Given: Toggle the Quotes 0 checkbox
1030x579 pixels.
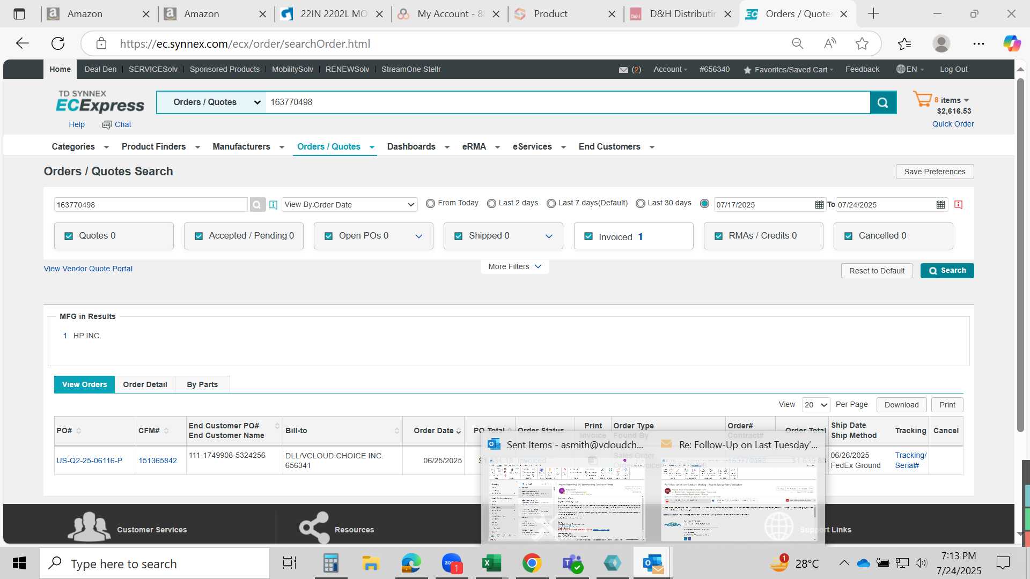Looking at the screenshot, I should point(69,236).
